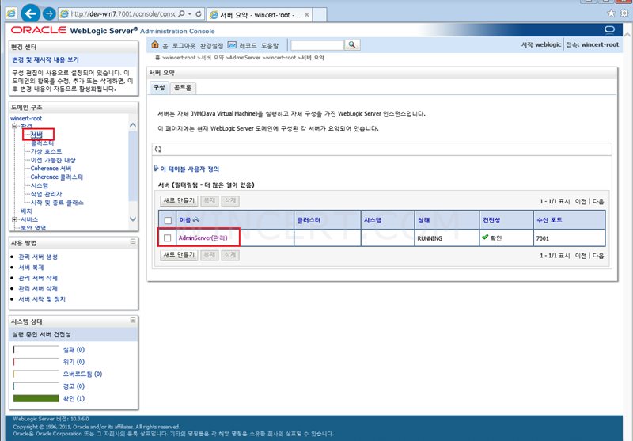Open the 서버 시작 및 정지 link
The width and height of the screenshot is (633, 441).
[x=42, y=299]
